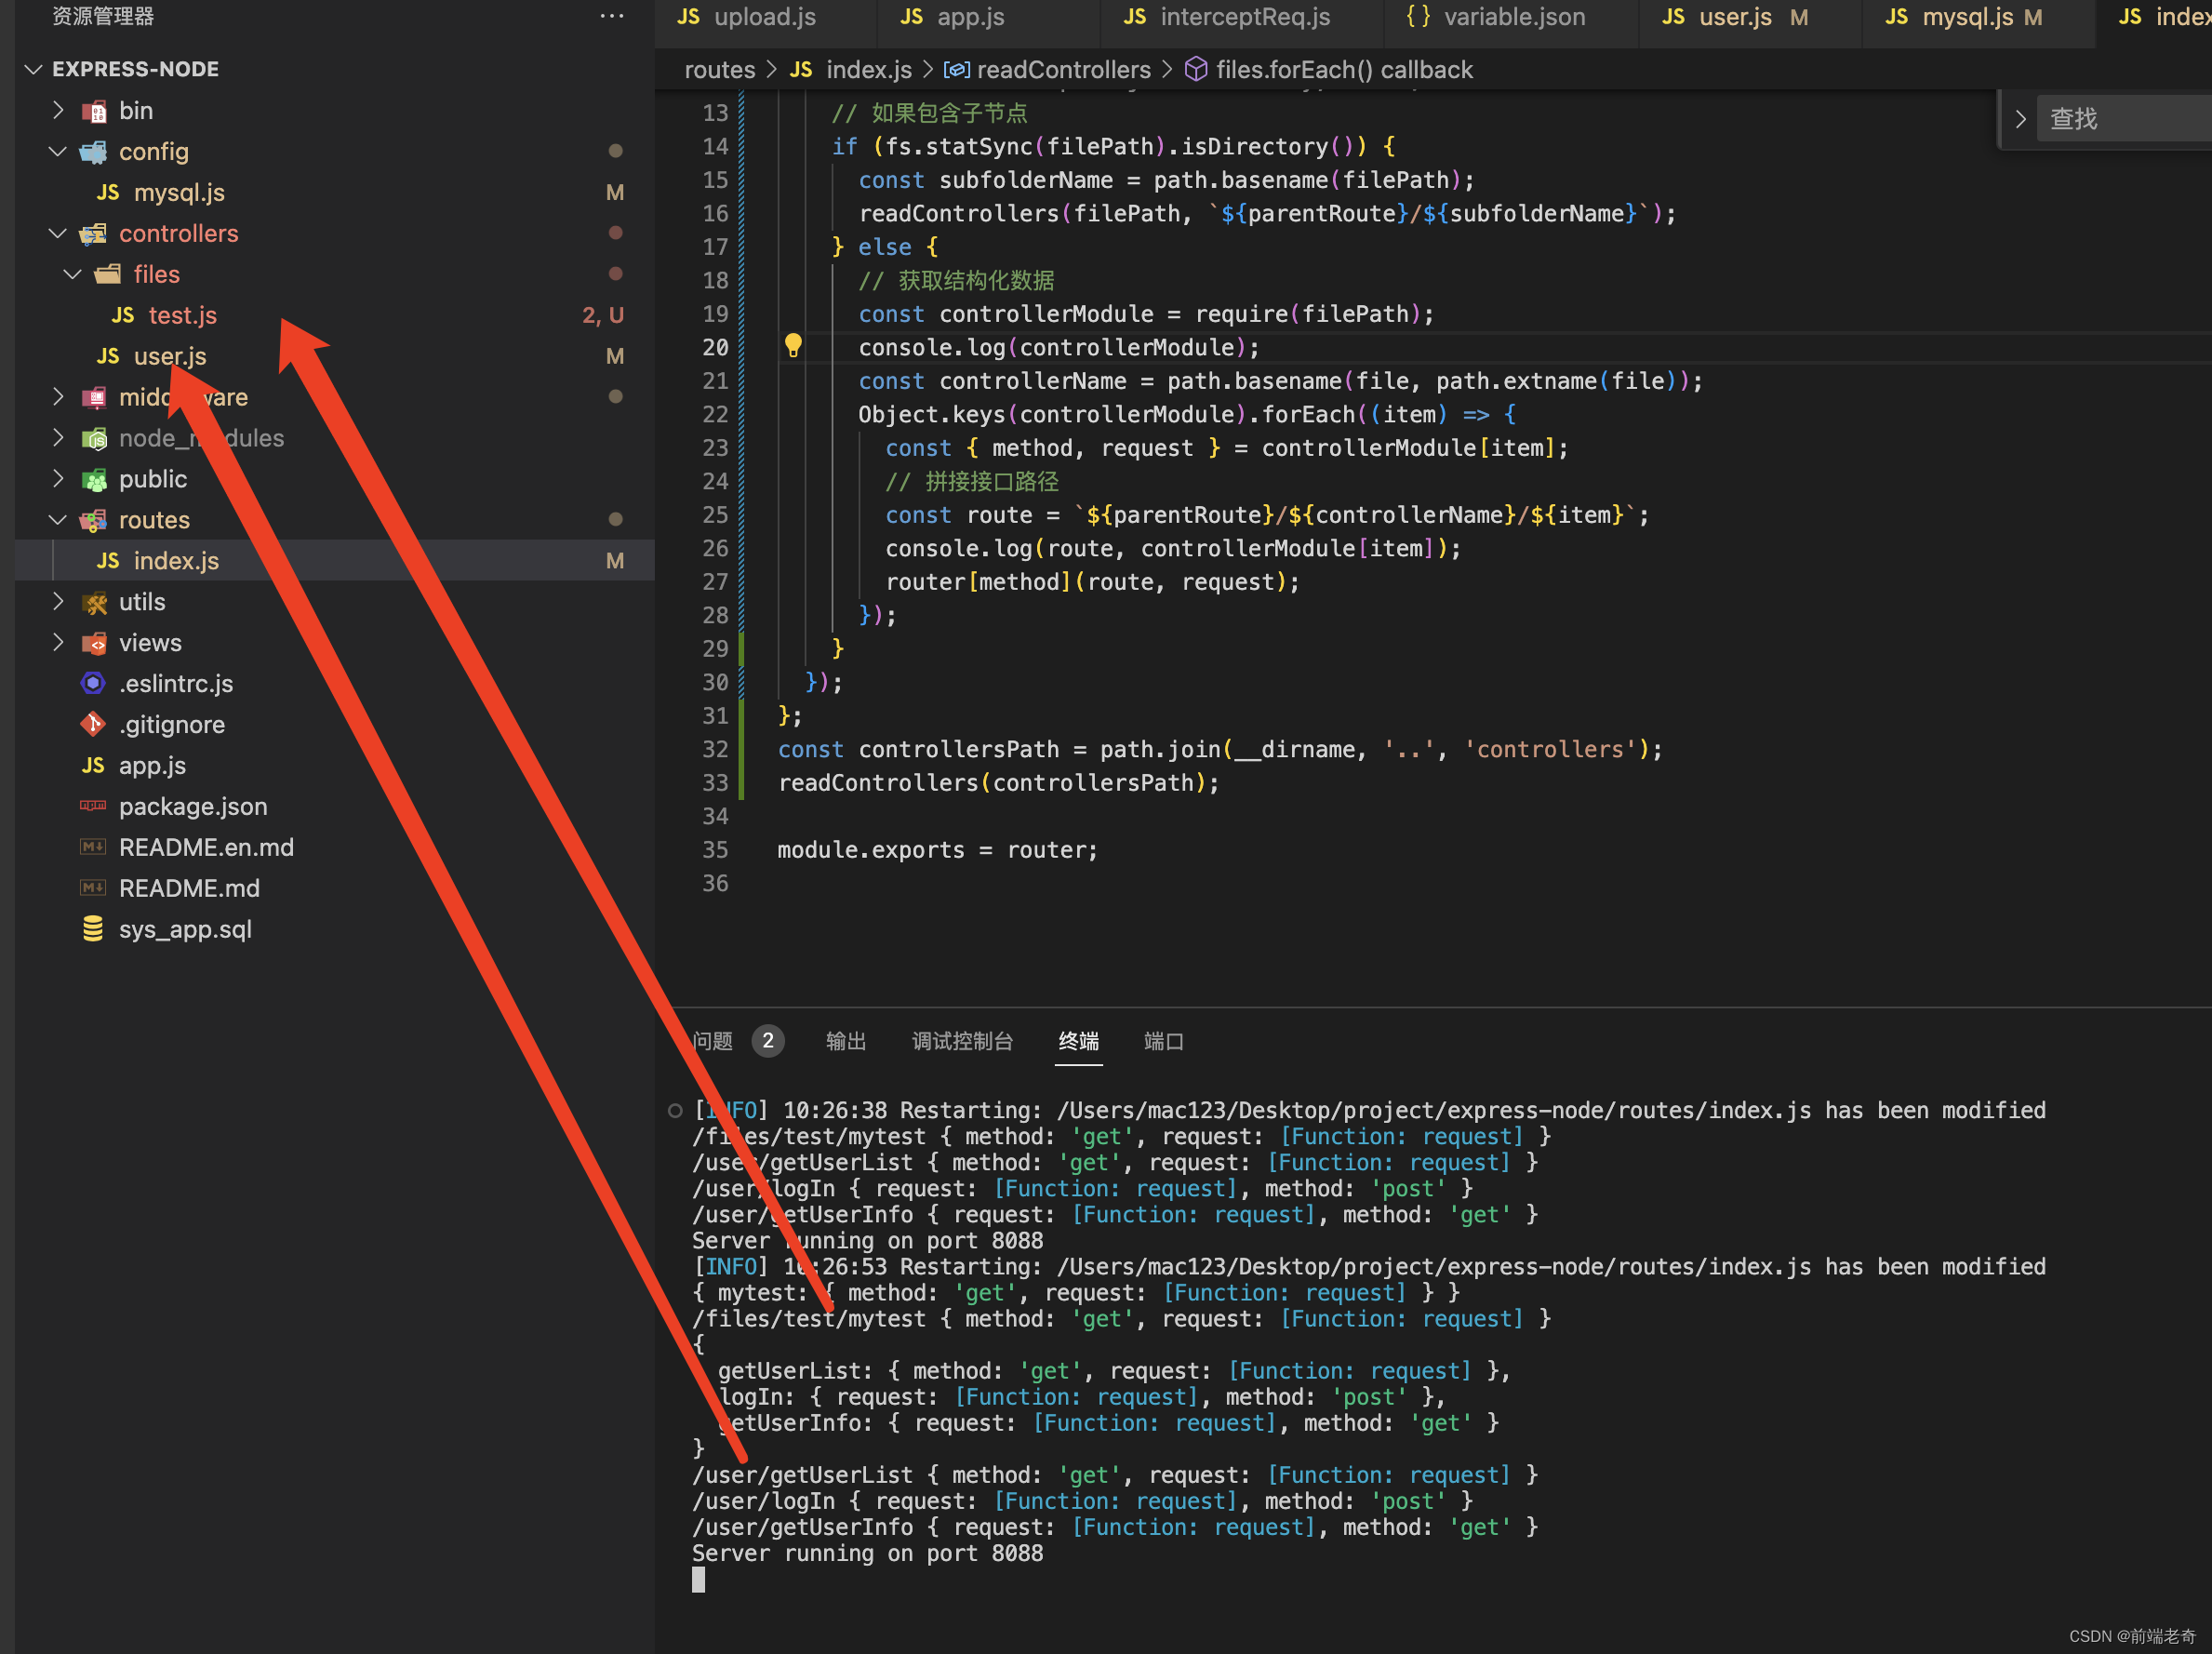2212x1654 pixels.
Task: Open the explorer three-dots more actions menu
Action: click(x=612, y=17)
